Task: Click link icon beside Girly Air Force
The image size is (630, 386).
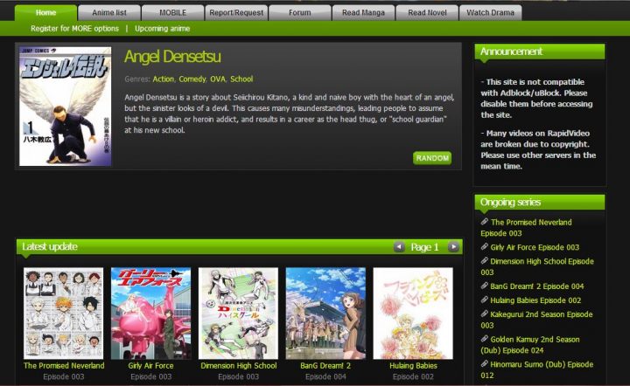Action: 485,247
